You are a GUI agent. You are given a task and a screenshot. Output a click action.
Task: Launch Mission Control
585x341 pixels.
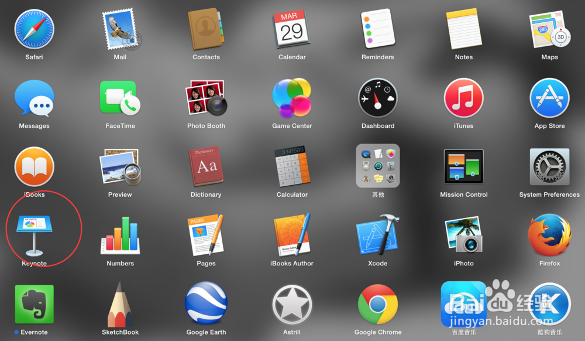(x=464, y=166)
